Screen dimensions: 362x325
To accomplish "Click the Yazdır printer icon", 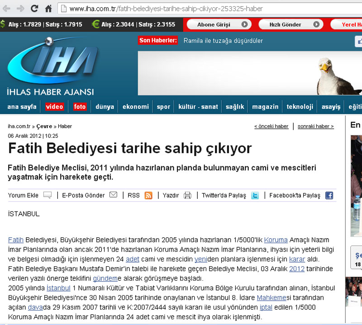I will 187,195.
